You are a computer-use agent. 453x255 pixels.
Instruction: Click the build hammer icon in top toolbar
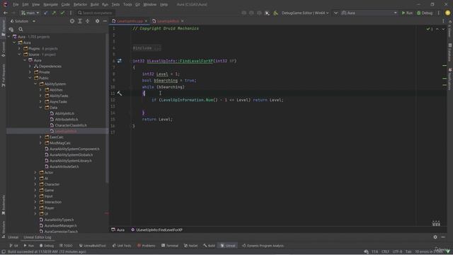pos(275,13)
